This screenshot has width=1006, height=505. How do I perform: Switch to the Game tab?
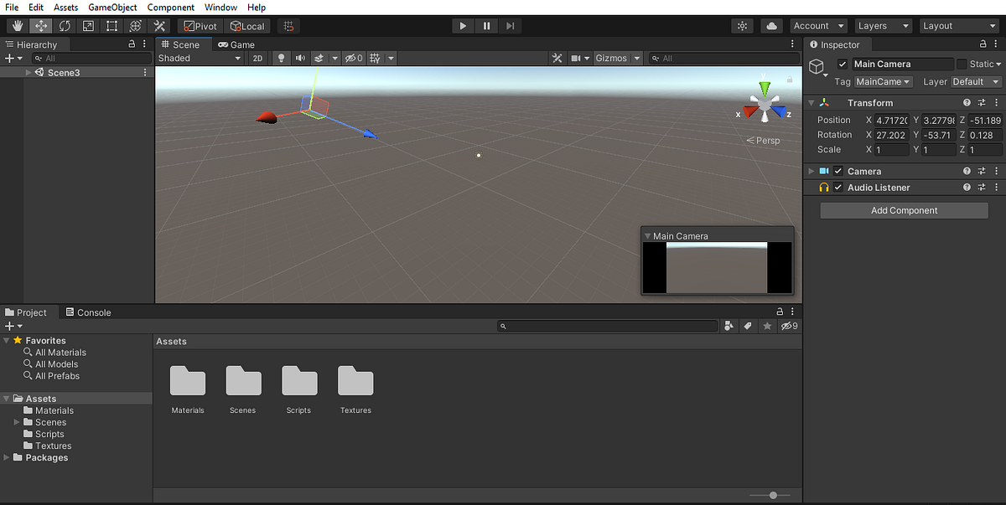tap(237, 44)
